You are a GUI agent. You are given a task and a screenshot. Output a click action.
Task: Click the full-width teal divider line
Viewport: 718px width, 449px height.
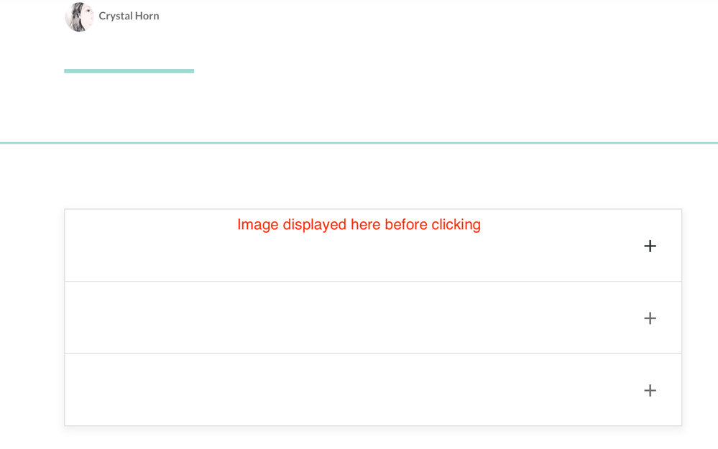click(x=359, y=143)
